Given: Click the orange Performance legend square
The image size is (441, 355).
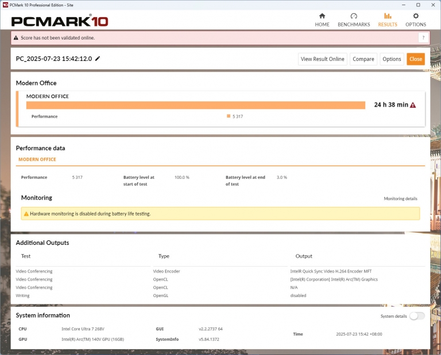Looking at the screenshot, I should click(x=229, y=116).
